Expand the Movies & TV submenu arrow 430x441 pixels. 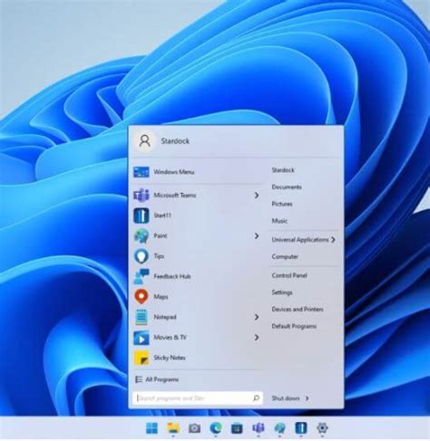tap(257, 338)
